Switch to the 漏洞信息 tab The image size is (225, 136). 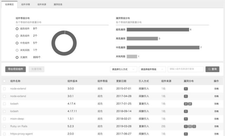tap(58, 5)
